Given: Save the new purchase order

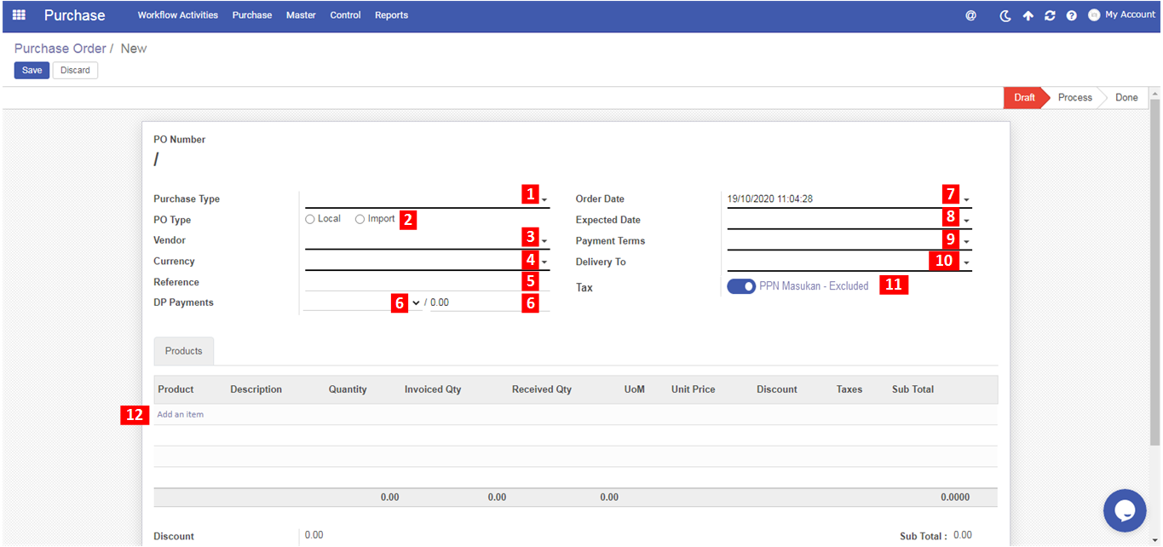Looking at the screenshot, I should (32, 70).
